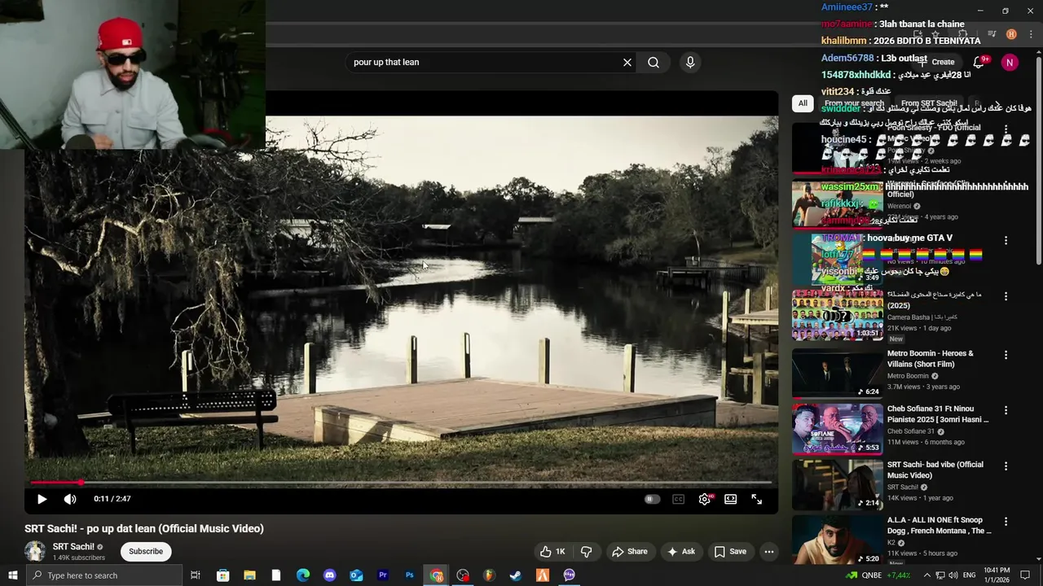1043x586 pixels.
Task: Open 'Metro Boomin - Heroes & Villains' title link
Action: [x=931, y=359]
